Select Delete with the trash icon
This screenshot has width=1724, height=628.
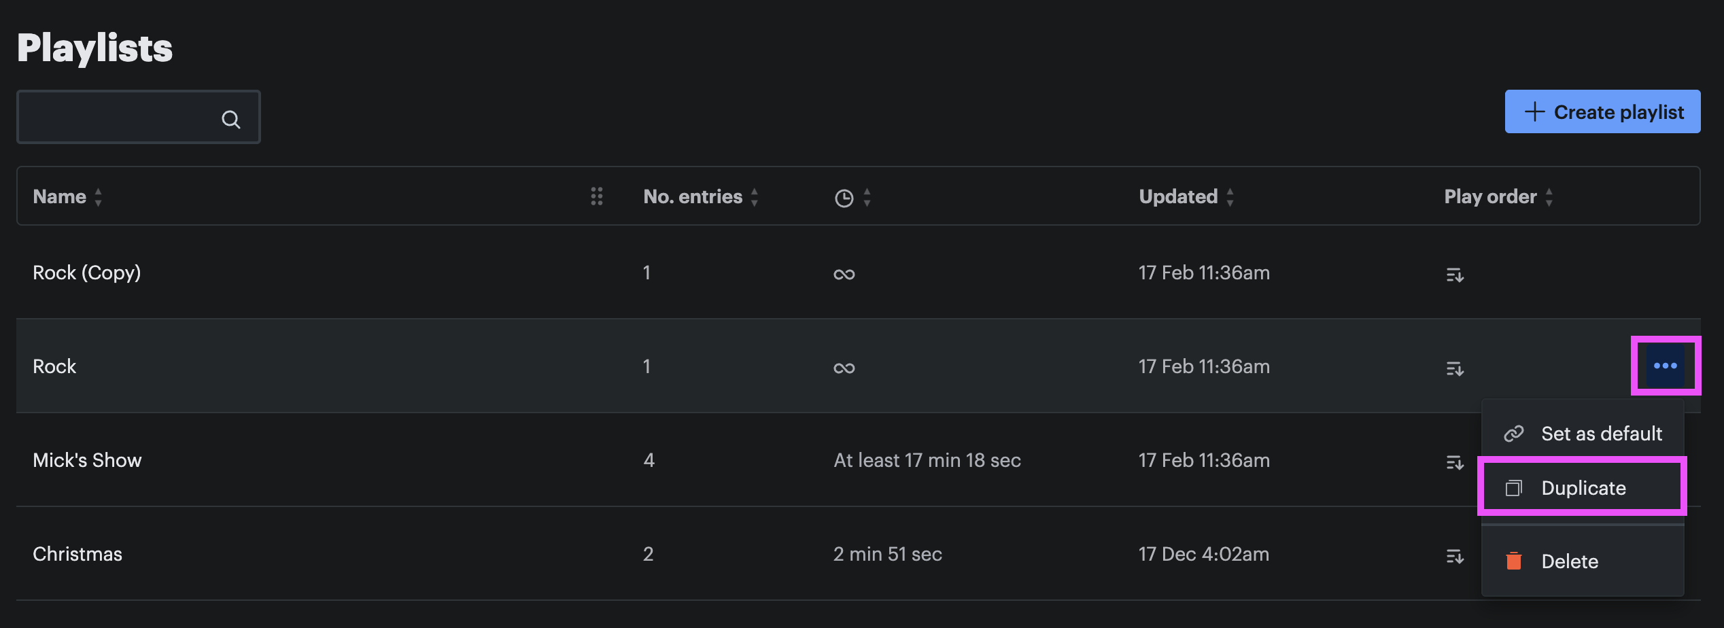tap(1569, 561)
